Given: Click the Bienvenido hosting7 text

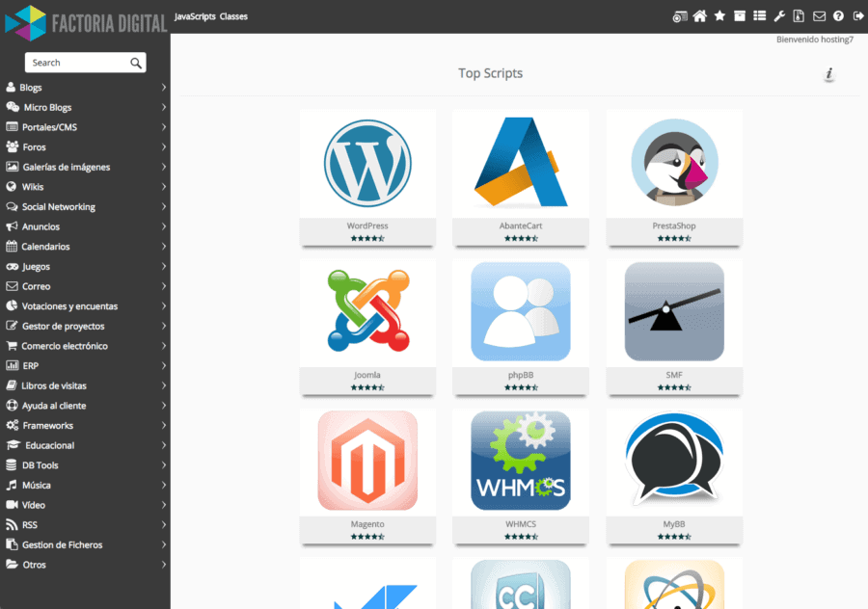Looking at the screenshot, I should (814, 40).
